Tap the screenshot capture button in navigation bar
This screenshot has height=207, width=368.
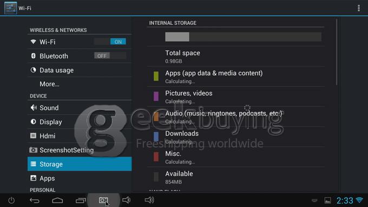pos(103,200)
